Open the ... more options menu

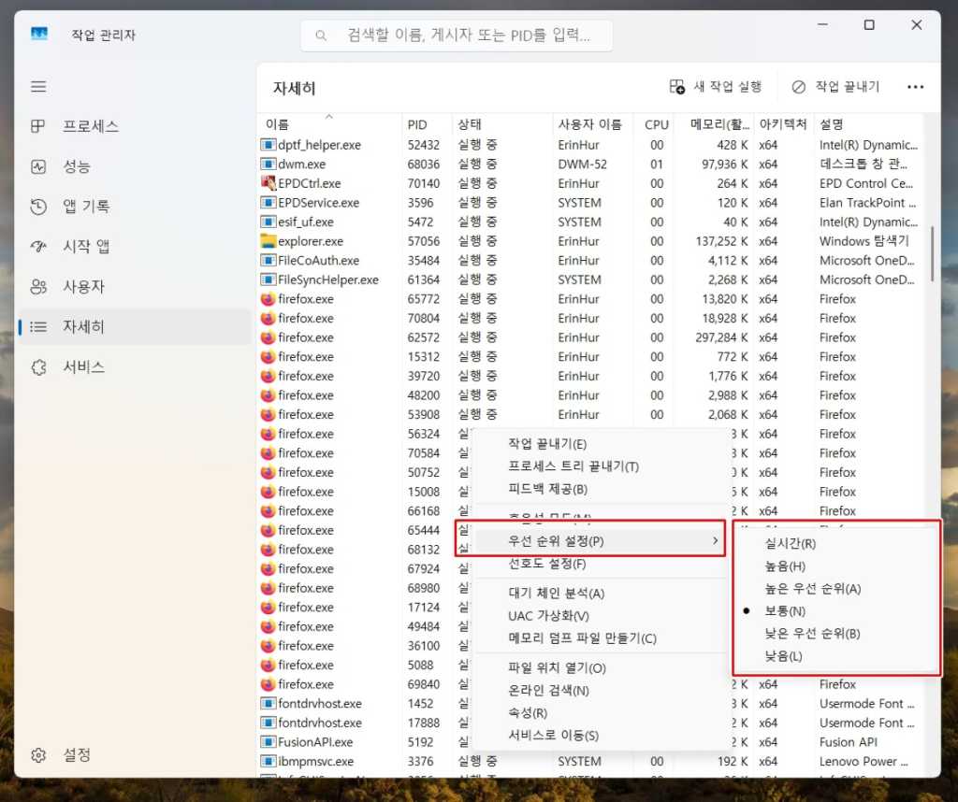[x=915, y=86]
